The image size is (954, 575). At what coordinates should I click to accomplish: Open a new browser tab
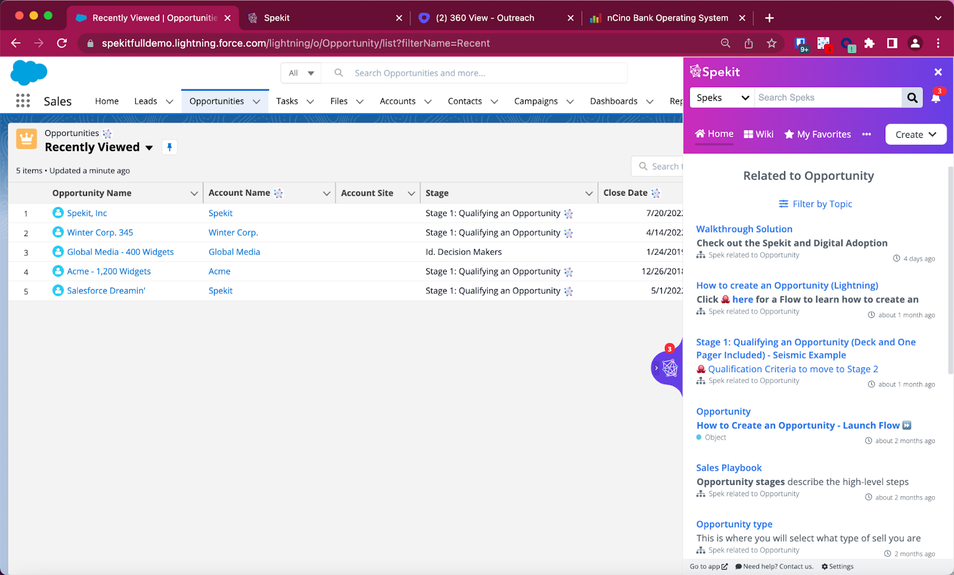[769, 18]
